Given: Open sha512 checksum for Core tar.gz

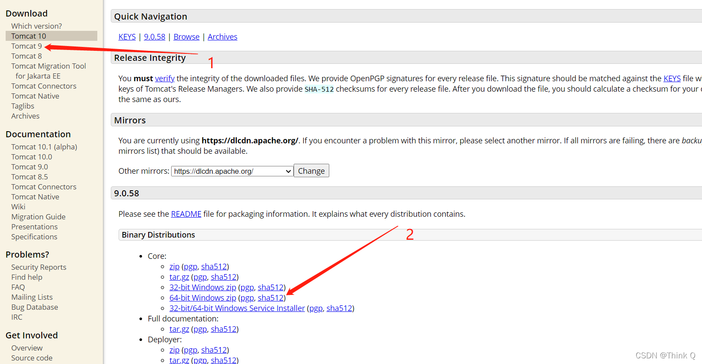Looking at the screenshot, I should 224,277.
